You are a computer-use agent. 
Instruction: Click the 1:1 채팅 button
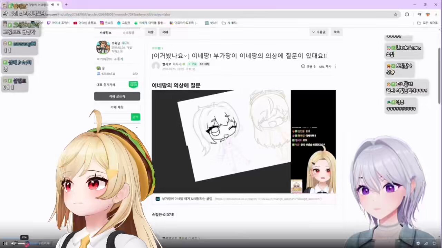pos(204,64)
